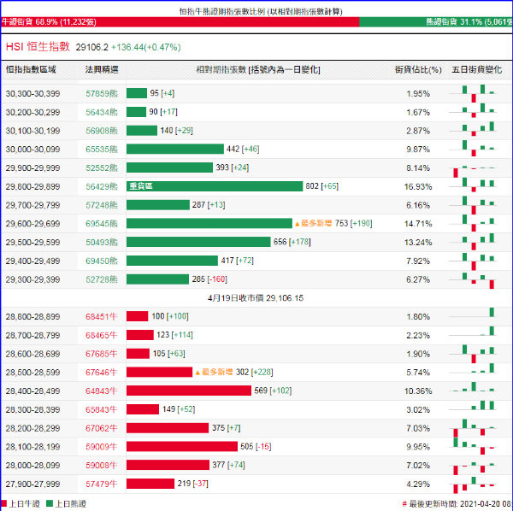Viewport: 513px width, 511px height.
Task: Click the five-day chart for 28,700-28,799 row
Action: pos(473,332)
